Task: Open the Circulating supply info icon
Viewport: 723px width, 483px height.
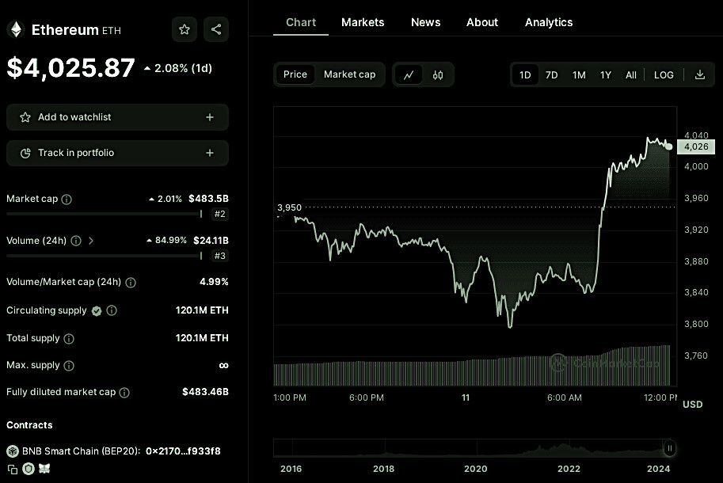Action: pos(112,310)
